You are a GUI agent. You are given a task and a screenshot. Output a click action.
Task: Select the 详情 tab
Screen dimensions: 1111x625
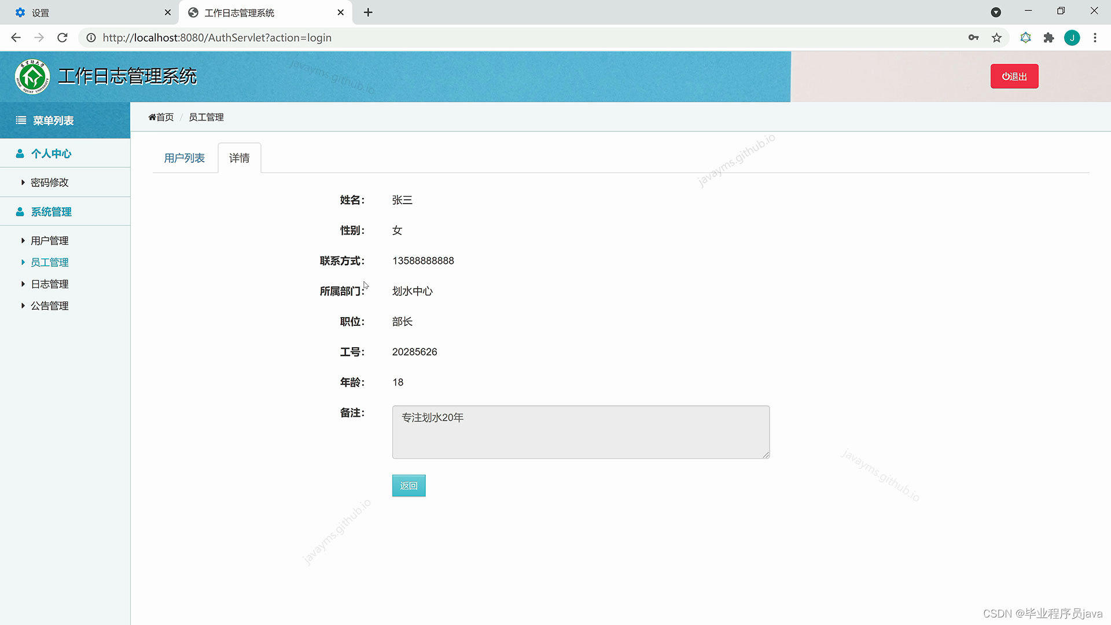pos(239,158)
